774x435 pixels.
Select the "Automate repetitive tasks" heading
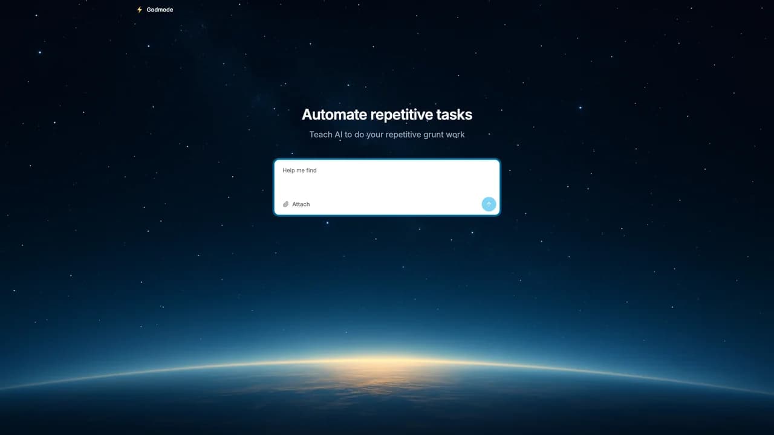(387, 114)
